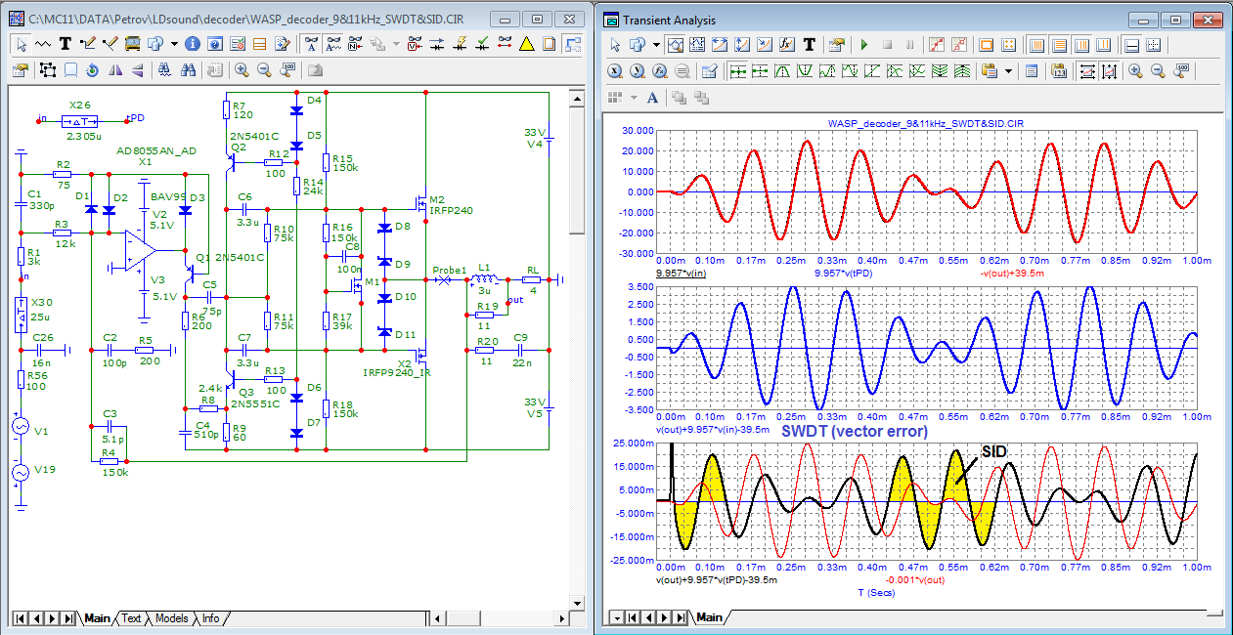Open the clipboard dropdown arrow in analysis toolbar
The height and width of the screenshot is (635, 1233).
coord(1007,70)
